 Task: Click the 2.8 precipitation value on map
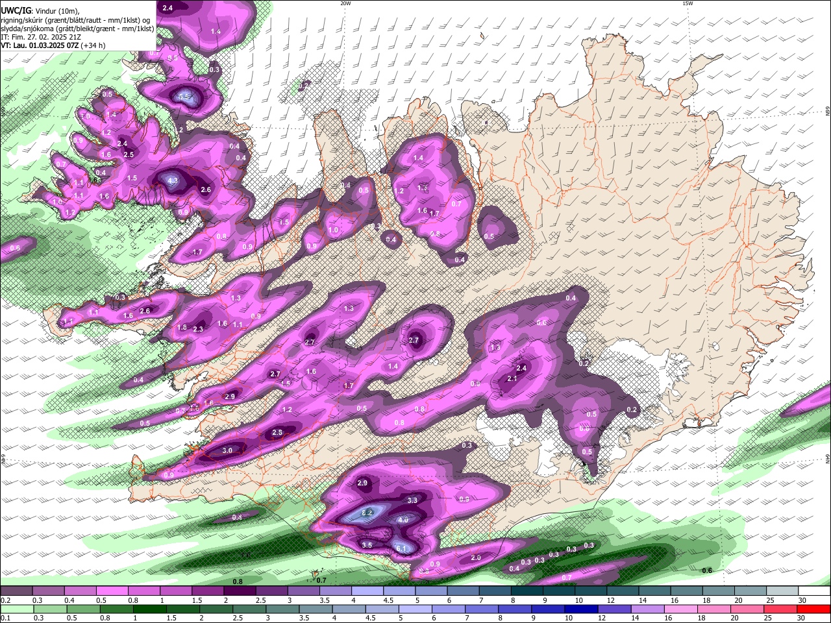(277, 432)
